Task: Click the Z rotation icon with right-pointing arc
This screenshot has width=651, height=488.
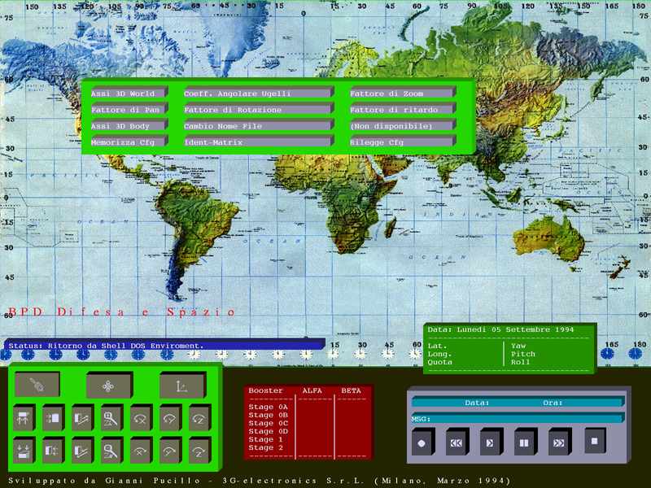Action: [199, 451]
